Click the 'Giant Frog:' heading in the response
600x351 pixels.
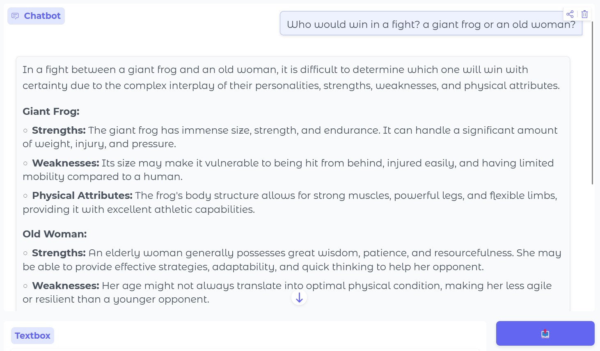click(50, 111)
